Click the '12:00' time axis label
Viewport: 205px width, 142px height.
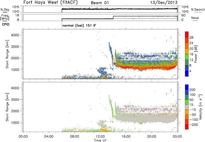coord(100,137)
